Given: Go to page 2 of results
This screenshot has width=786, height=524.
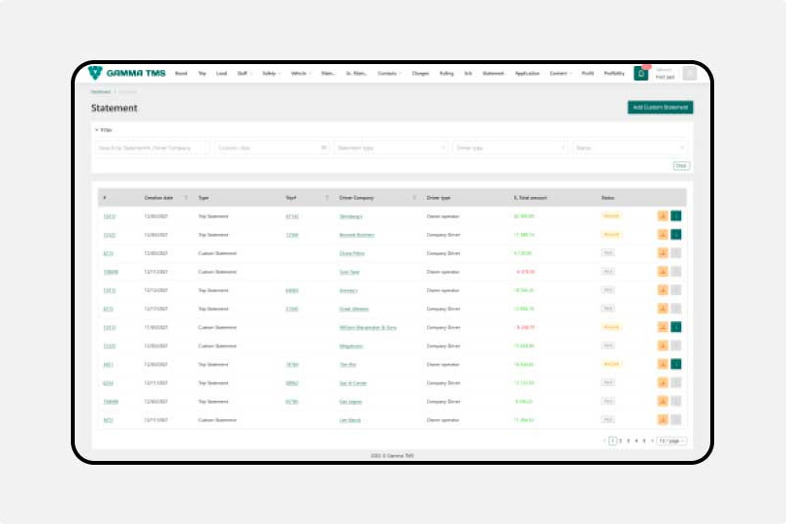Looking at the screenshot, I should (x=621, y=441).
